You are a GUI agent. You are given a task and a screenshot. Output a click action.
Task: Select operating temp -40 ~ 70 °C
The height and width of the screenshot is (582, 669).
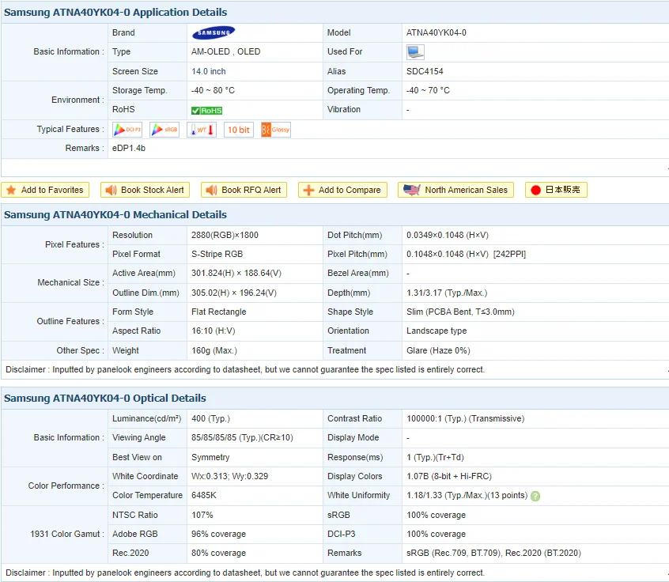(428, 90)
